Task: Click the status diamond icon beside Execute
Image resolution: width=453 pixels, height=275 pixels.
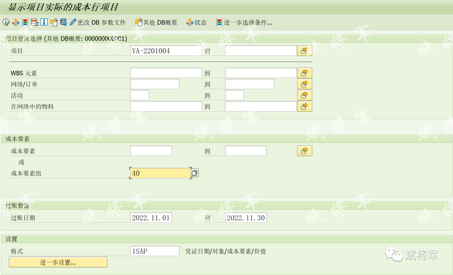Action: click(x=16, y=22)
